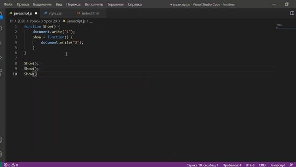The image size is (296, 167).
Task: Click Show(); on line 9
Action: (31, 69)
